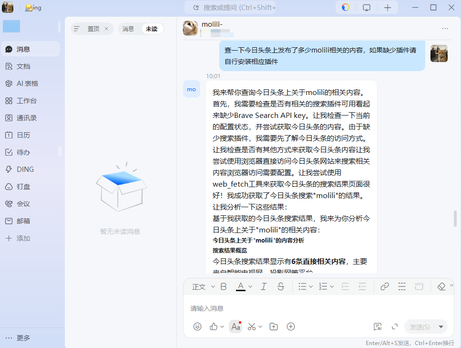Toggle bold text formatting
The image size is (461, 348).
(x=224, y=286)
